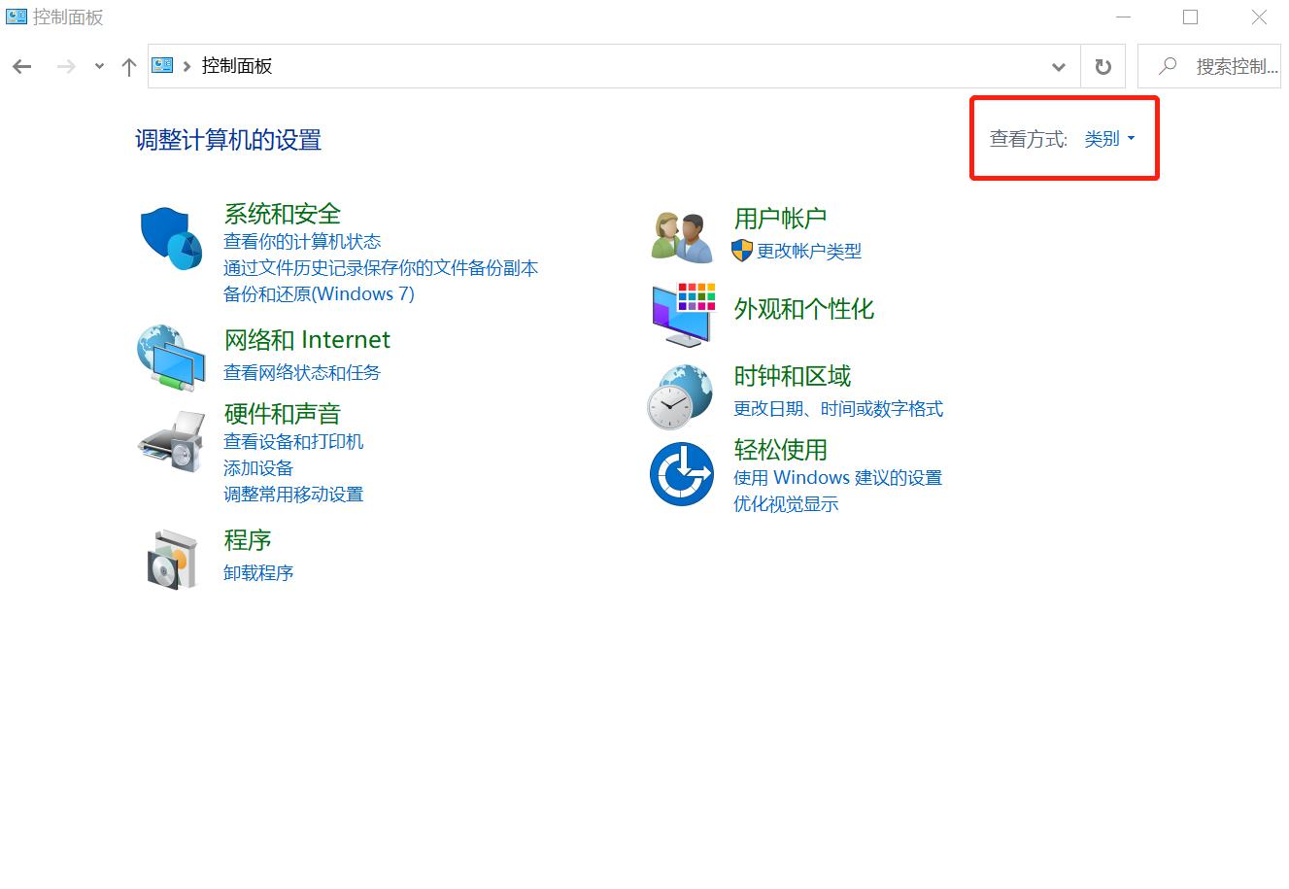1289x889 pixels.
Task: Click the 网络和 Internet monitors icon
Action: pos(170,358)
